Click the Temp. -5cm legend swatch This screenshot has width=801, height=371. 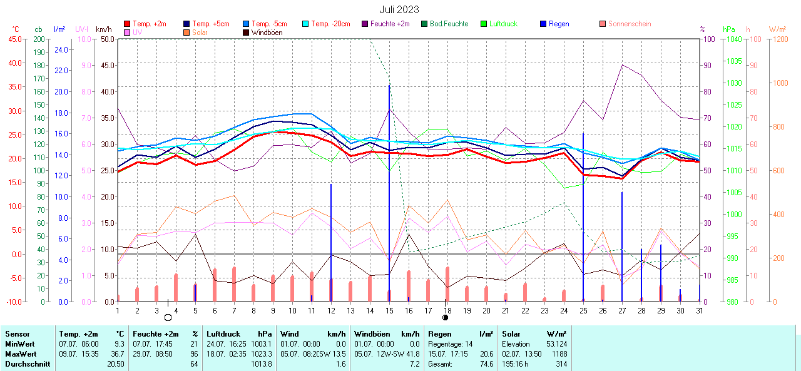coord(246,24)
